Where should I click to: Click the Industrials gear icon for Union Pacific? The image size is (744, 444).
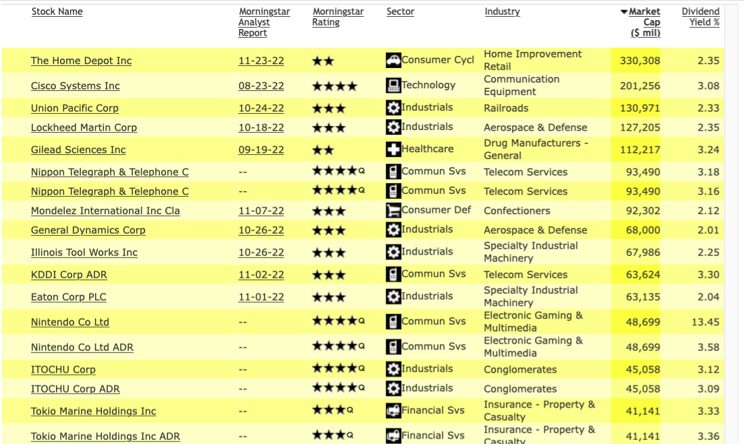click(x=393, y=108)
